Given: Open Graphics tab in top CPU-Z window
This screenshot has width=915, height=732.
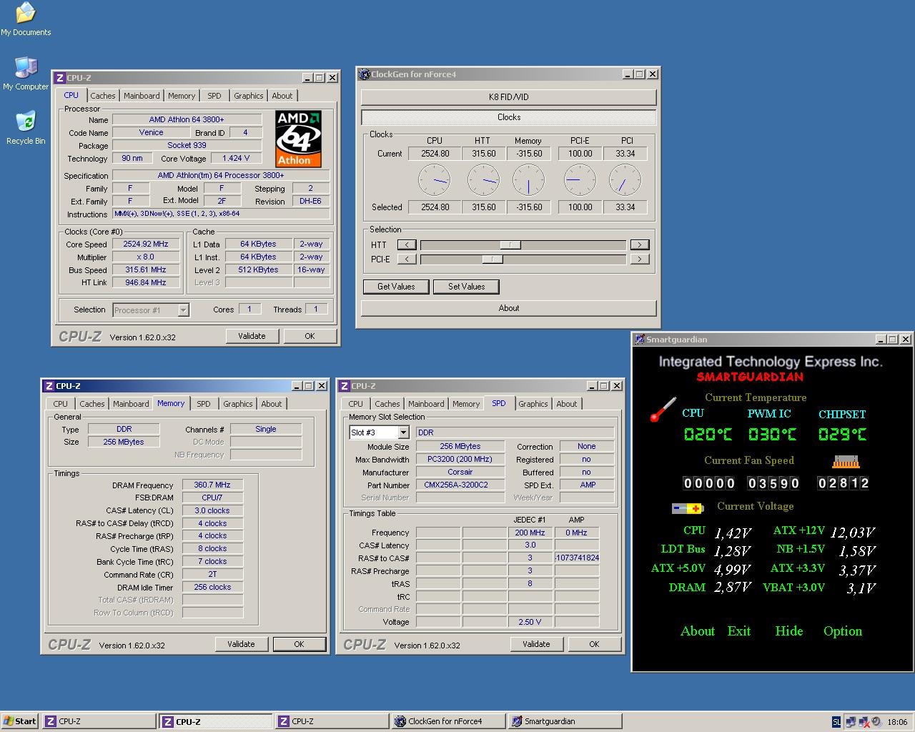Looking at the screenshot, I should [248, 96].
